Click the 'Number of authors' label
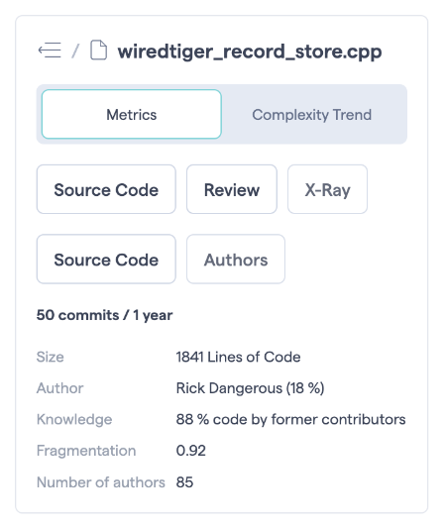Image resolution: width=446 pixels, height=528 pixels. (x=101, y=481)
